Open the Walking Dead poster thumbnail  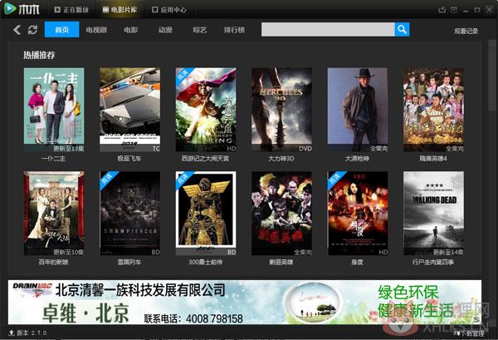(433, 214)
